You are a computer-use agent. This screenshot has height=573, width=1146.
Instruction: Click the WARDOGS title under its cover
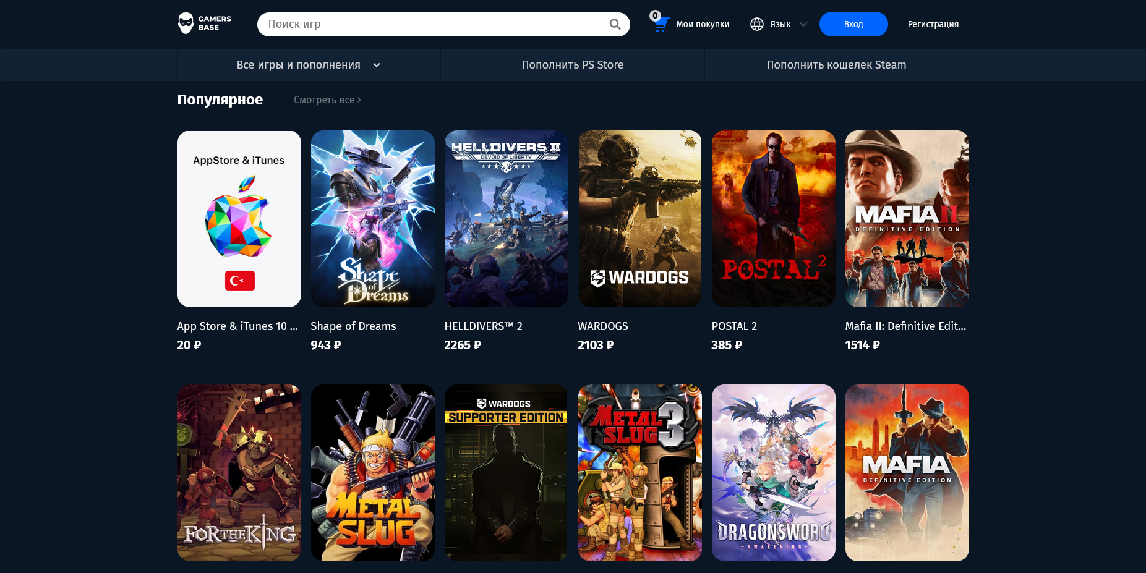603,326
